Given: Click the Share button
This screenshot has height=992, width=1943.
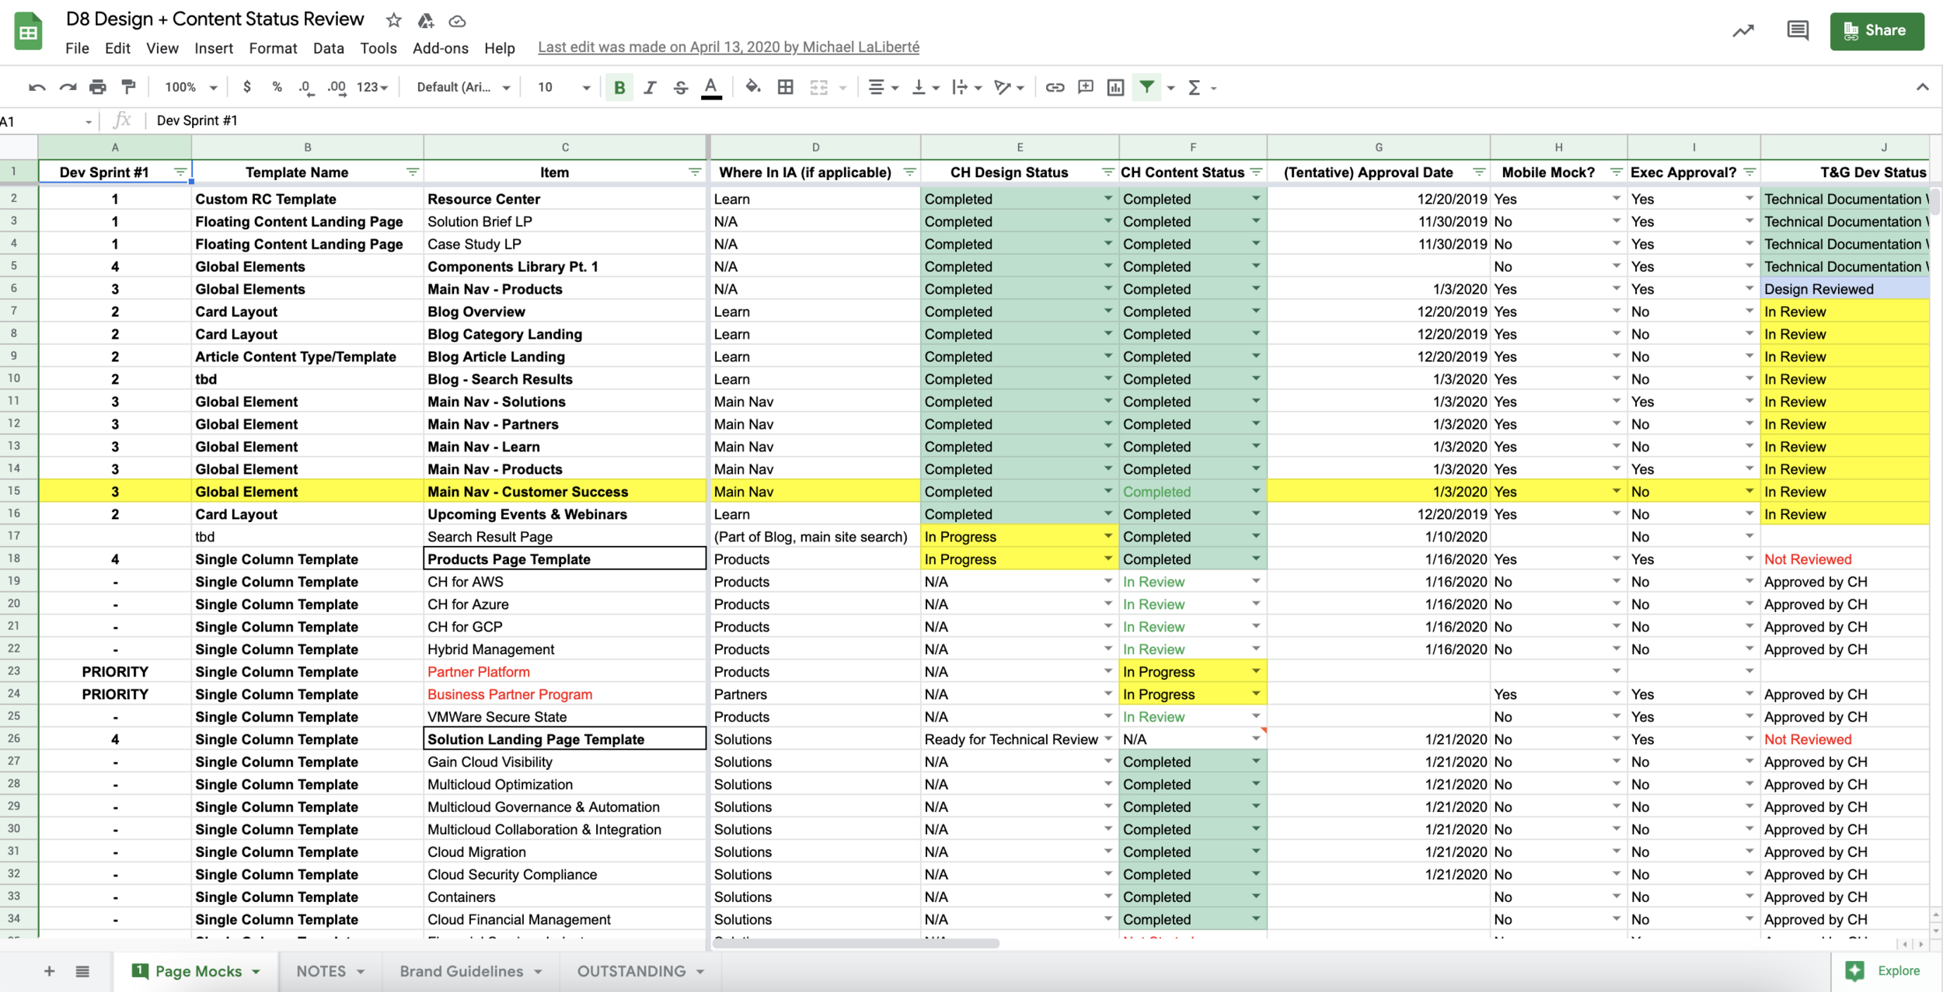Looking at the screenshot, I should click(1877, 30).
